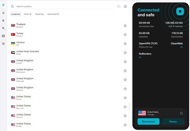Favorite United Kingdom London star
Screen dimensions: 190x131
(x=125, y=62)
